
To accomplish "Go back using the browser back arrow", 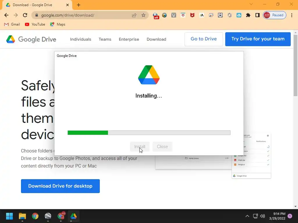I will point(6,15).
